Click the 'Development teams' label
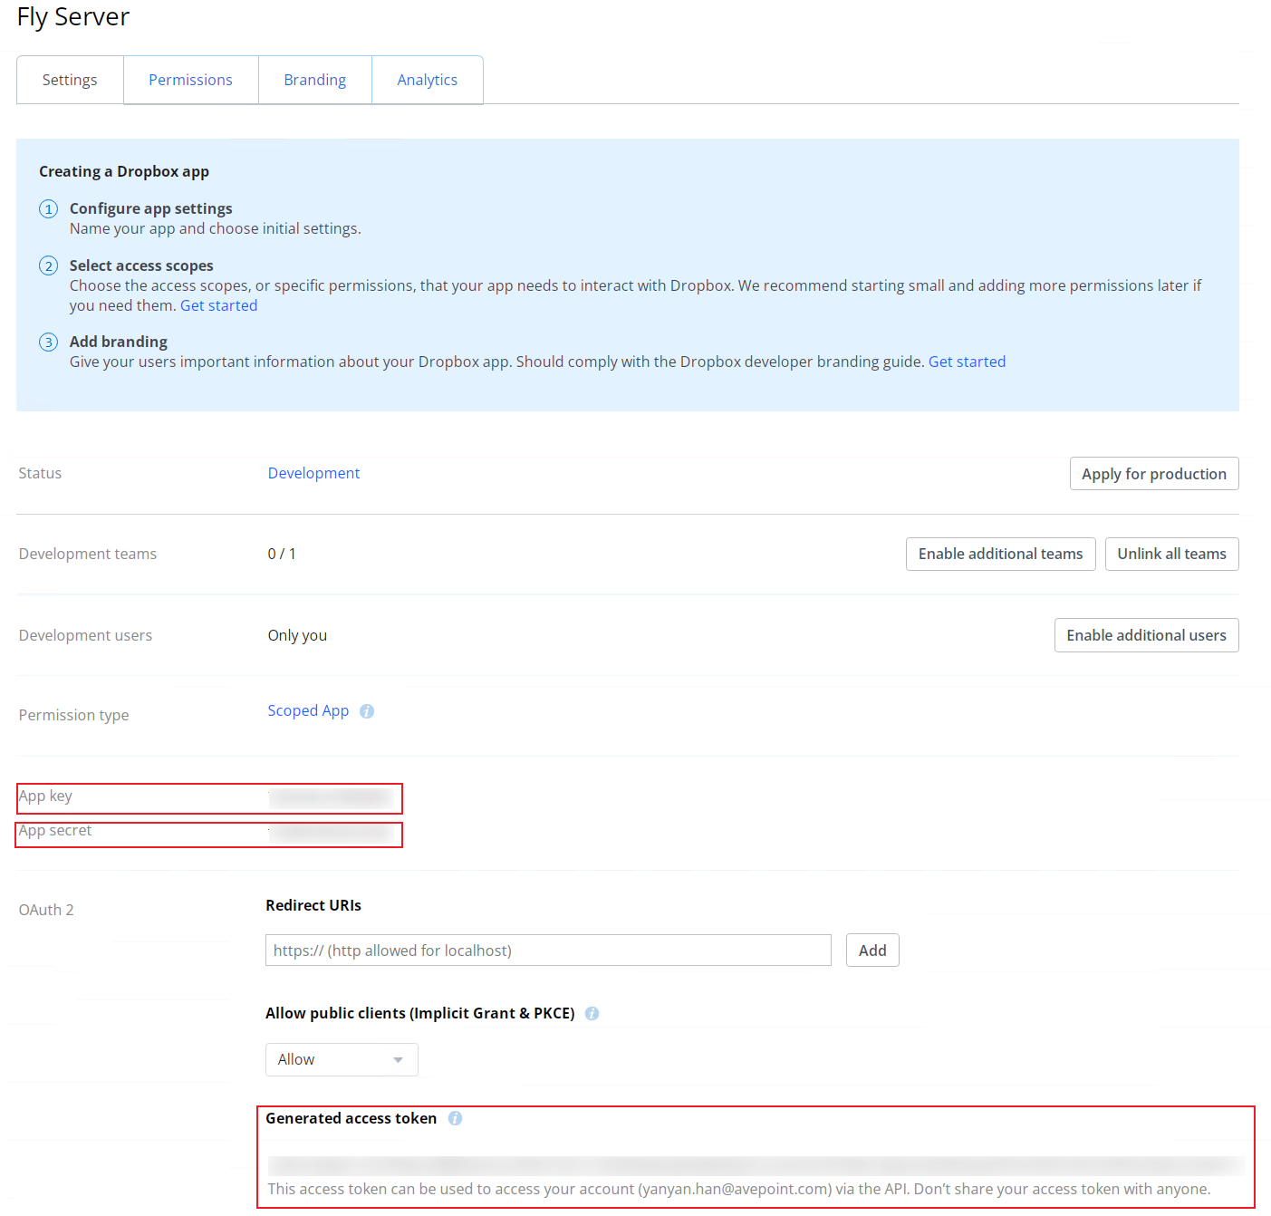 point(88,554)
